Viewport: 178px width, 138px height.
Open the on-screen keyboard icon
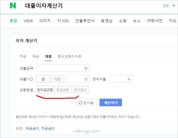click(166, 6)
